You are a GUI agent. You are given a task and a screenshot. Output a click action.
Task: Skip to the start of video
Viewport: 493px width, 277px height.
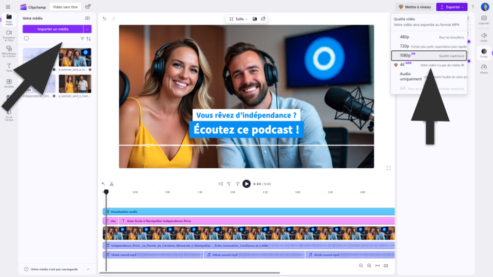click(x=221, y=184)
